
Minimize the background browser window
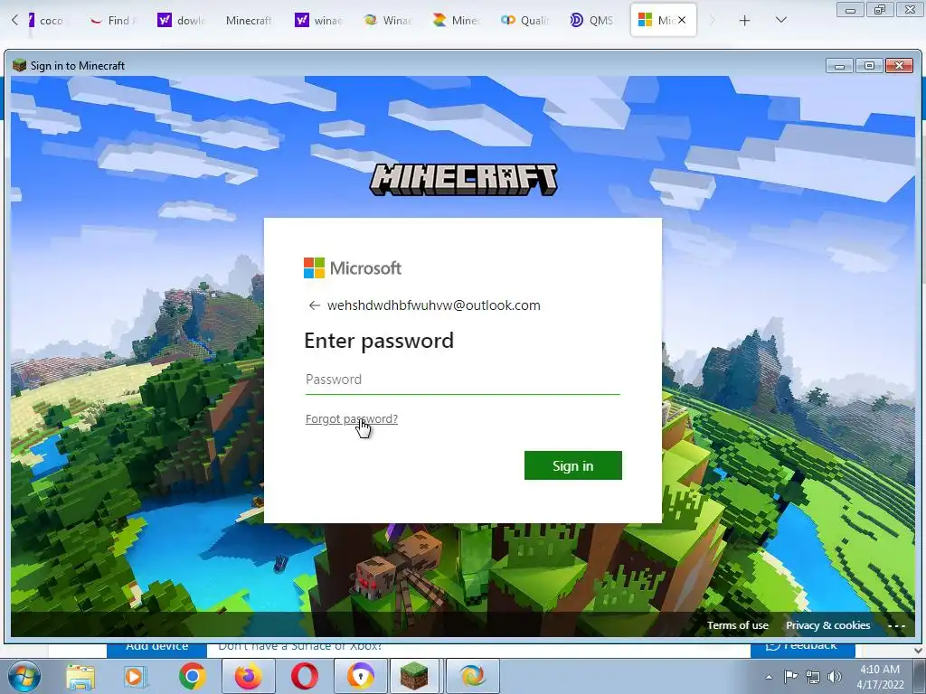850,9
